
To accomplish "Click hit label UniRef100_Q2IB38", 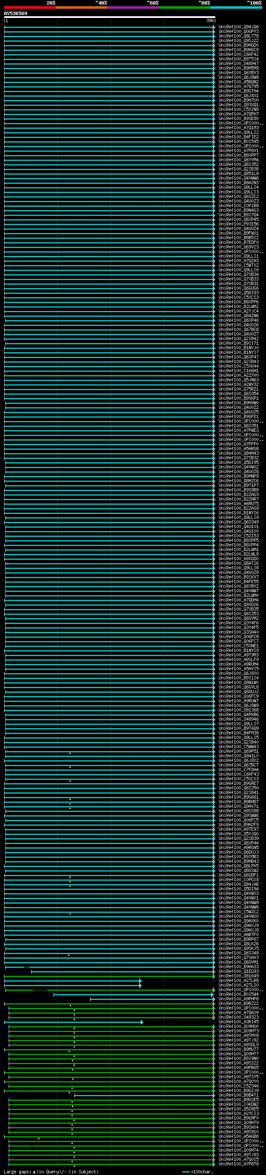I will click(x=239, y=169).
